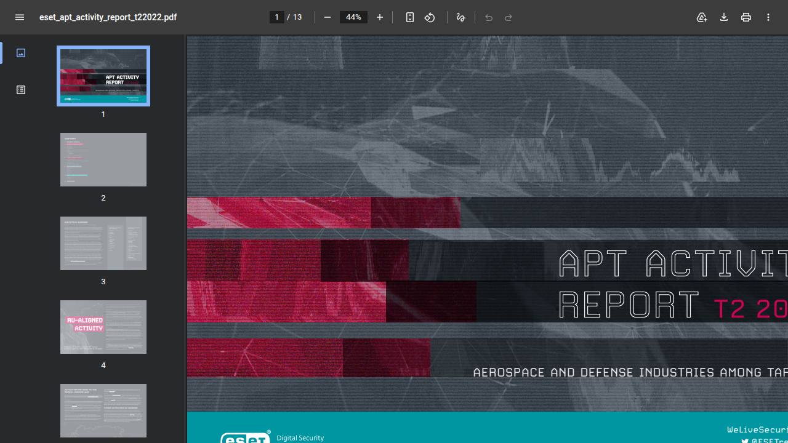Viewport: 788px width, 443px height.
Task: Click the APT ACTIVITY title text
Action: pos(673,263)
